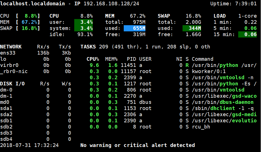This screenshot has height=152, width=261.
Task: Click the DISK I/O section header
Action: (x=12, y=84)
